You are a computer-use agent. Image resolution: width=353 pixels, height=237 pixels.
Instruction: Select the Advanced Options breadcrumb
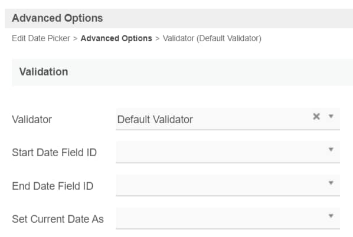[116, 38]
